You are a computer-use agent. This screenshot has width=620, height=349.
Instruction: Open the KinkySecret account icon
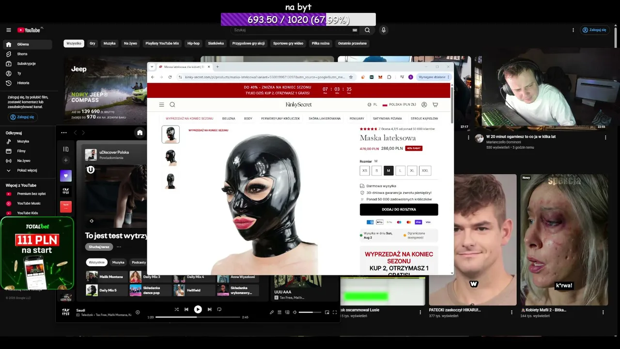tap(424, 105)
